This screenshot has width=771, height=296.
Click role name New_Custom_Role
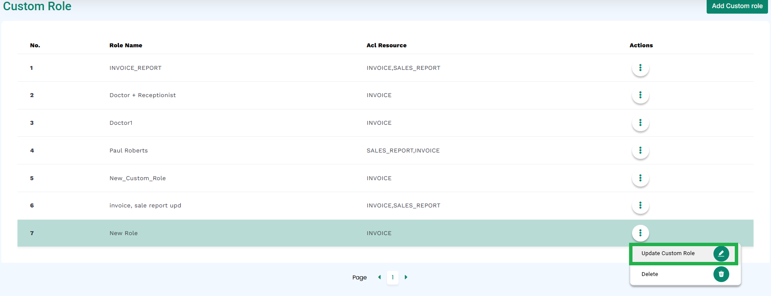[x=138, y=178]
